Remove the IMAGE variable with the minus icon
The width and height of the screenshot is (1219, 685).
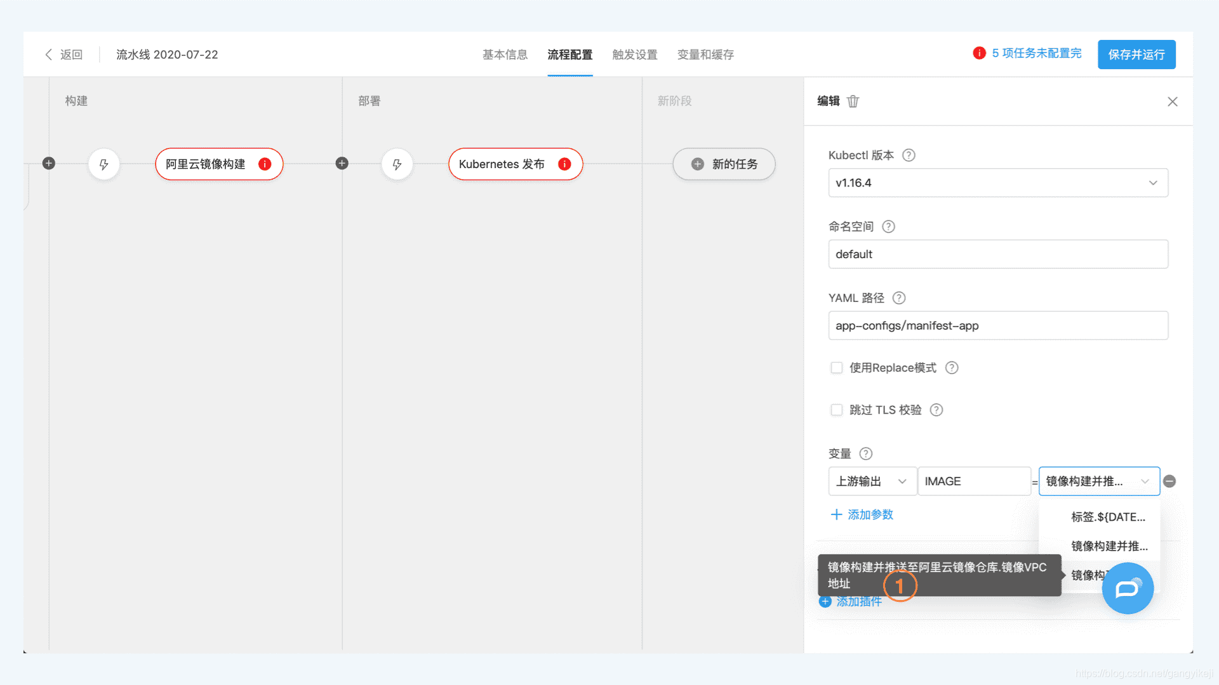click(x=1169, y=481)
